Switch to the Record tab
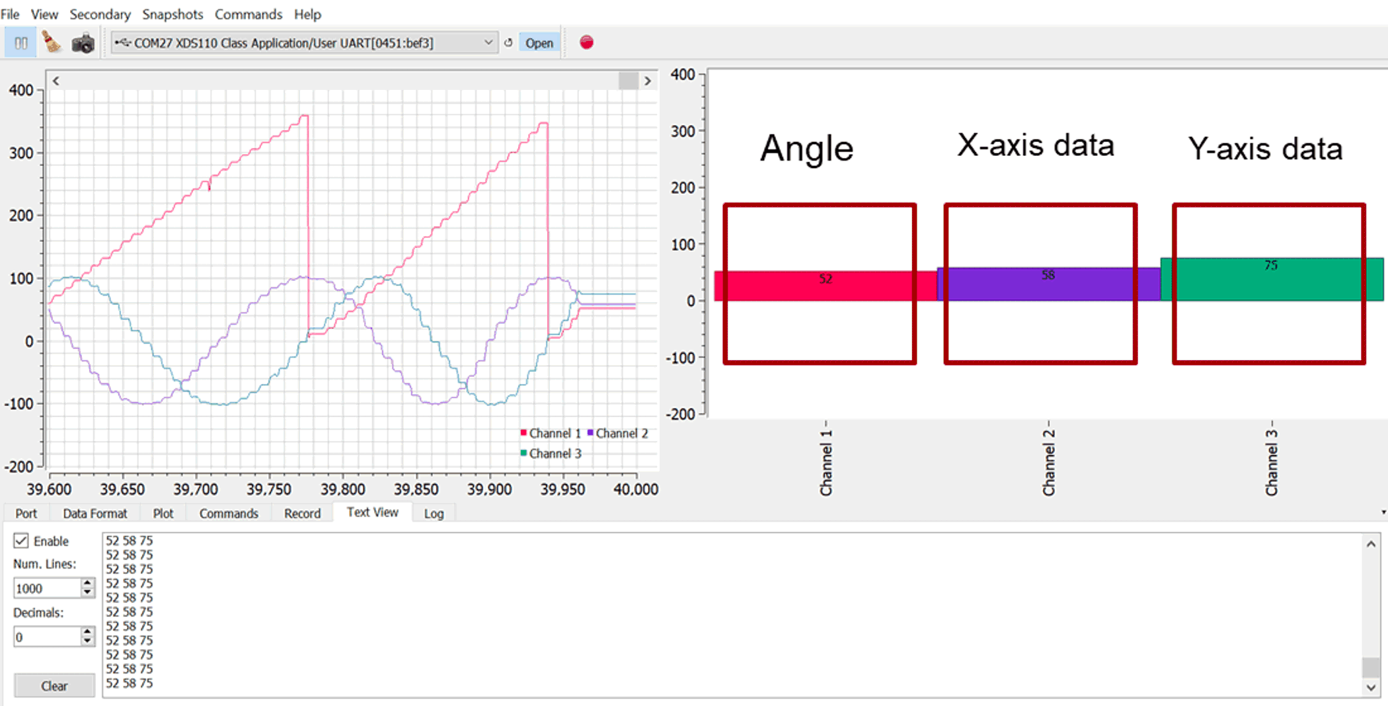 coord(302,514)
